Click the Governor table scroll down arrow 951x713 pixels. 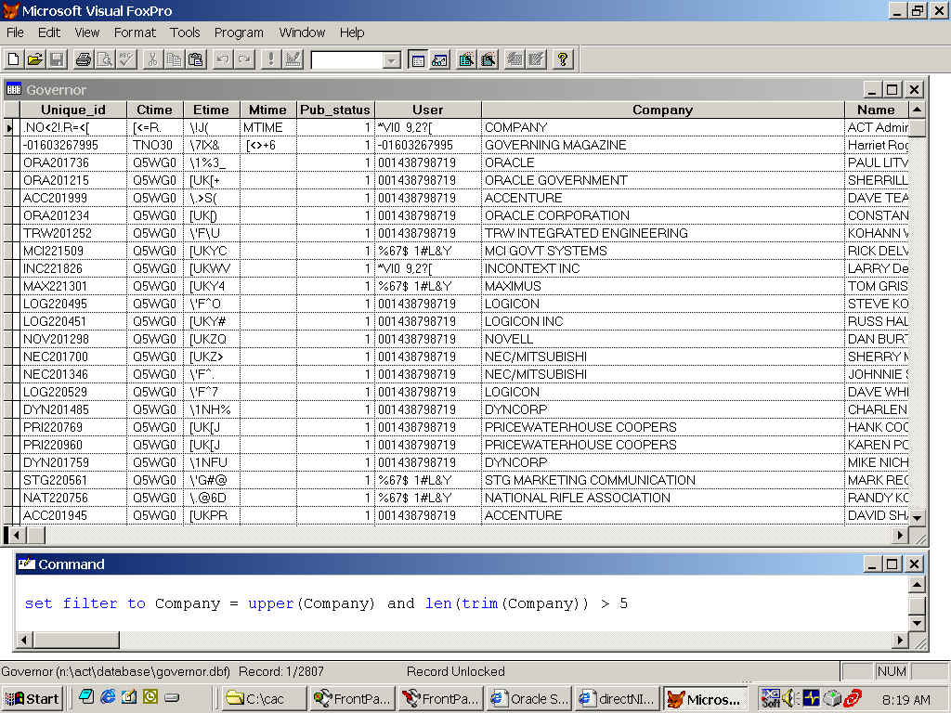[x=917, y=518]
